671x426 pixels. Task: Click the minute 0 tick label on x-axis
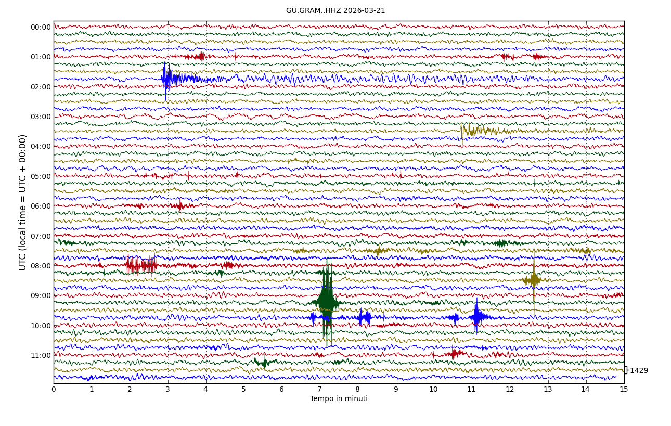click(x=54, y=389)
